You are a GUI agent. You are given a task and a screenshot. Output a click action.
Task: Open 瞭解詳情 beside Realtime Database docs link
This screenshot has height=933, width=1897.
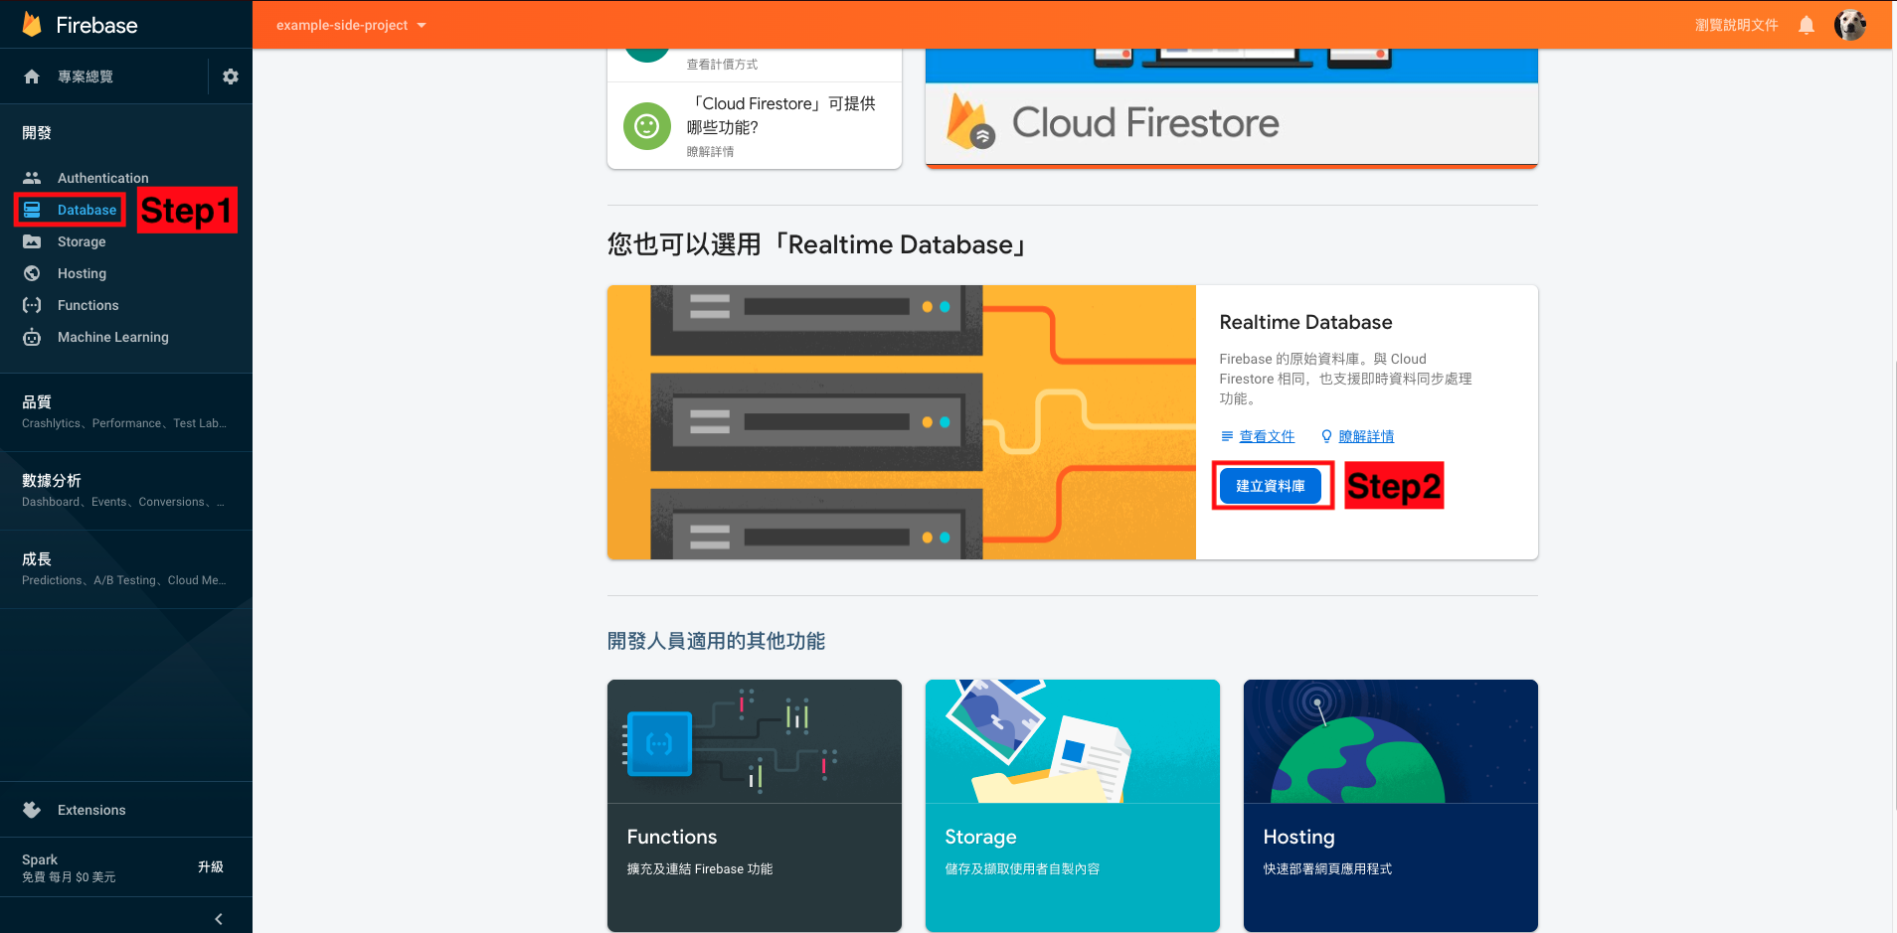(x=1366, y=436)
